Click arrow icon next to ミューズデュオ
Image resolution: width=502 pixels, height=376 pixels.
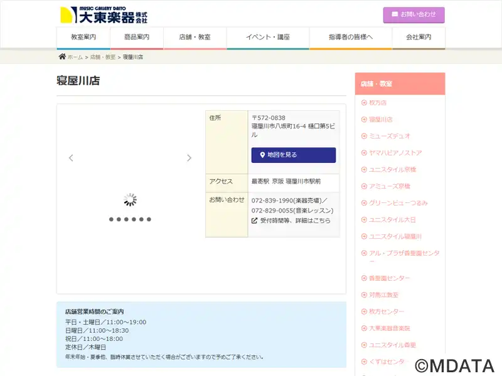[364, 136]
